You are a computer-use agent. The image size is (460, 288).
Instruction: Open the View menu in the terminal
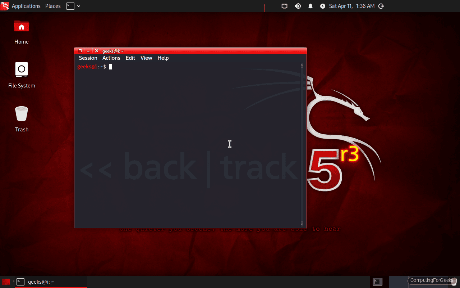tap(146, 58)
